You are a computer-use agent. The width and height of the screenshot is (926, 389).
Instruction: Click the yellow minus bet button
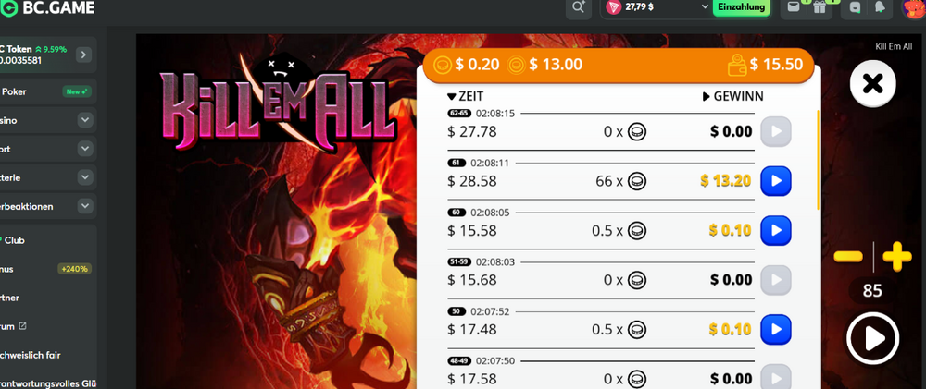coord(848,257)
